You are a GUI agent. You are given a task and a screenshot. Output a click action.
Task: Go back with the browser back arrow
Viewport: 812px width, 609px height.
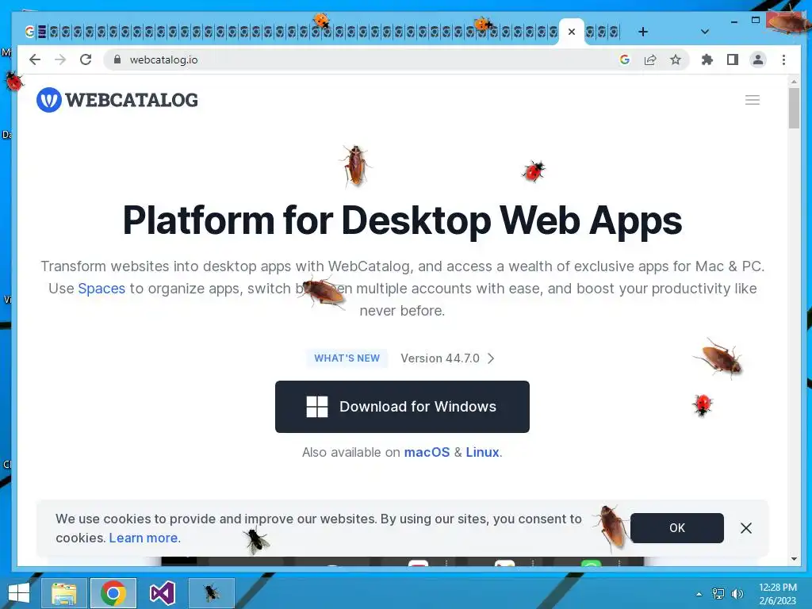35,59
